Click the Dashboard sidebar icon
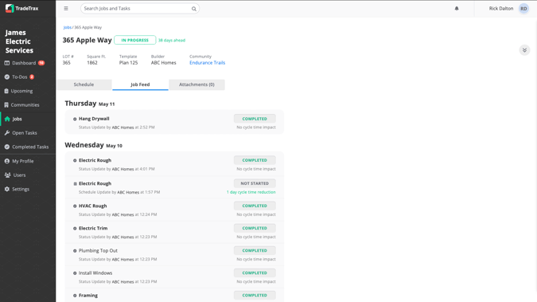Screen dimensions: 537x302 pyautogui.click(x=7, y=63)
